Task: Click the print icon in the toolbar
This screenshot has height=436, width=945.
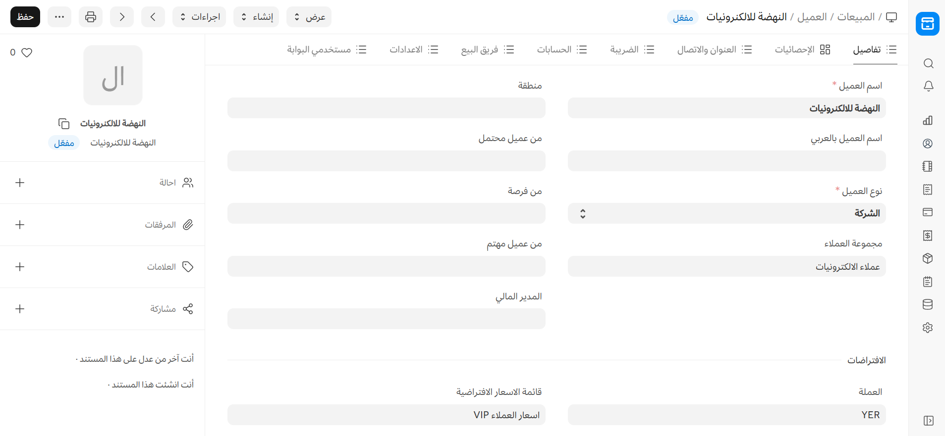Action: click(x=91, y=17)
